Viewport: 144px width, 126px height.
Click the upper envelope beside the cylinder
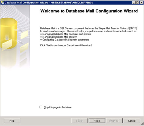click(24, 34)
